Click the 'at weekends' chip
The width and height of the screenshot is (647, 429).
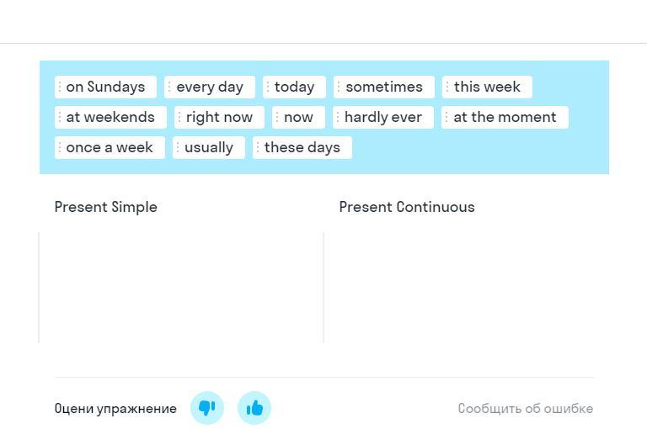(110, 117)
